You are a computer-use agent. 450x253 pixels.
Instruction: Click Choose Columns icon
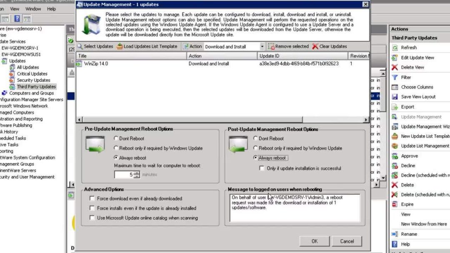click(395, 87)
